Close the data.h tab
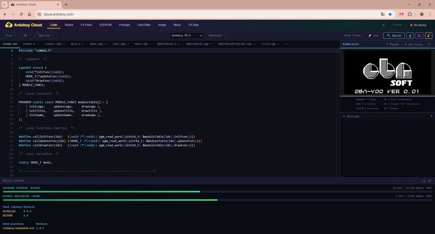Image resolution: width=435 pixels, height=234 pixels. click(x=83, y=44)
